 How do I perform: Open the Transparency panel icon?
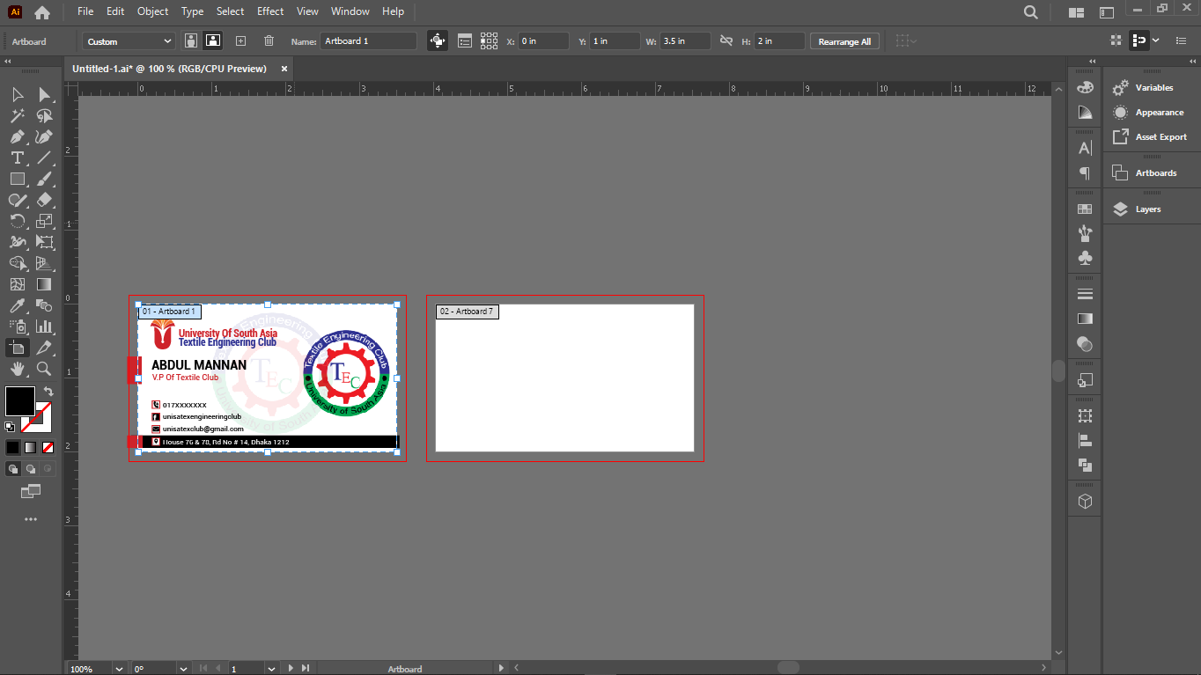pyautogui.click(x=1085, y=343)
